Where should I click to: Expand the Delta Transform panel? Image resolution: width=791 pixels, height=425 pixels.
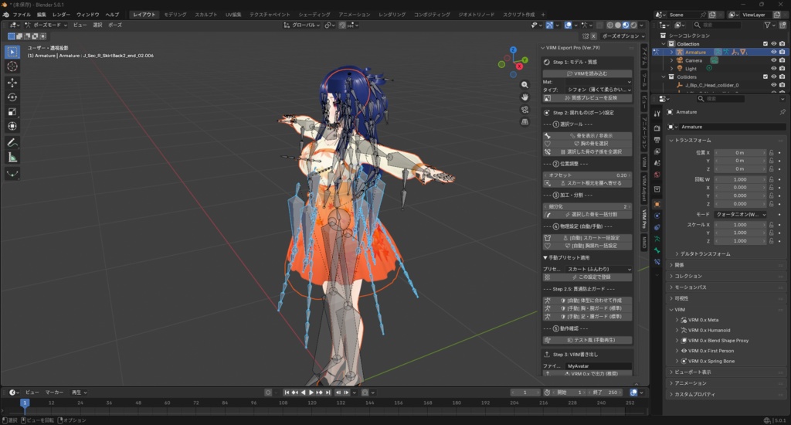tap(704, 254)
